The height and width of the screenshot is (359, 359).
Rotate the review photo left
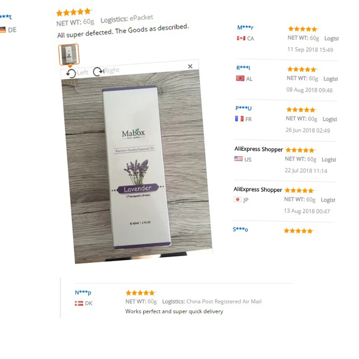tap(77, 73)
